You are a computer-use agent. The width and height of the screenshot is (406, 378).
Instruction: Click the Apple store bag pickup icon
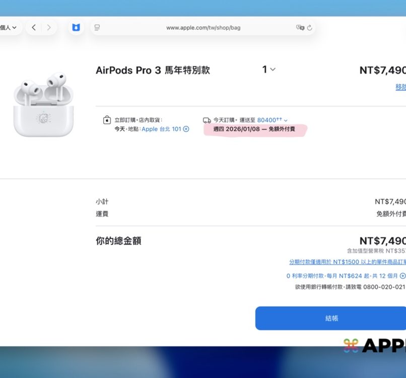(x=106, y=120)
